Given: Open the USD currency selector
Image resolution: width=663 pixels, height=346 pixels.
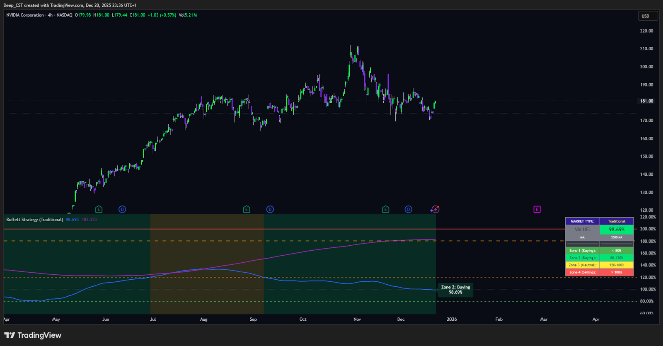Looking at the screenshot, I should pos(648,16).
